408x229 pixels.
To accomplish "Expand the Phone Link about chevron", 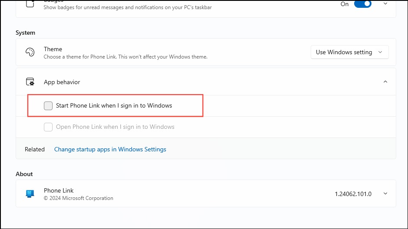I will pos(385,194).
